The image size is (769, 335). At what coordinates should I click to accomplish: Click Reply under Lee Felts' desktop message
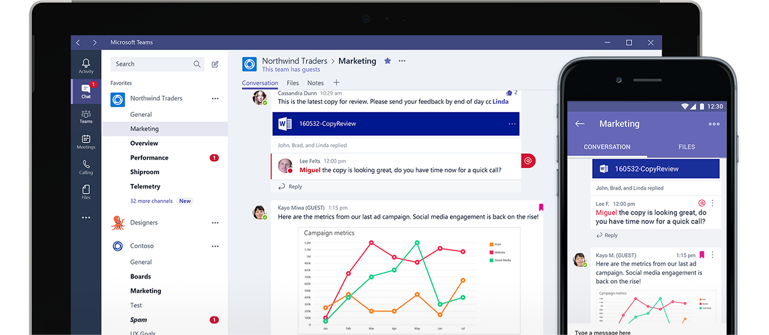click(290, 187)
